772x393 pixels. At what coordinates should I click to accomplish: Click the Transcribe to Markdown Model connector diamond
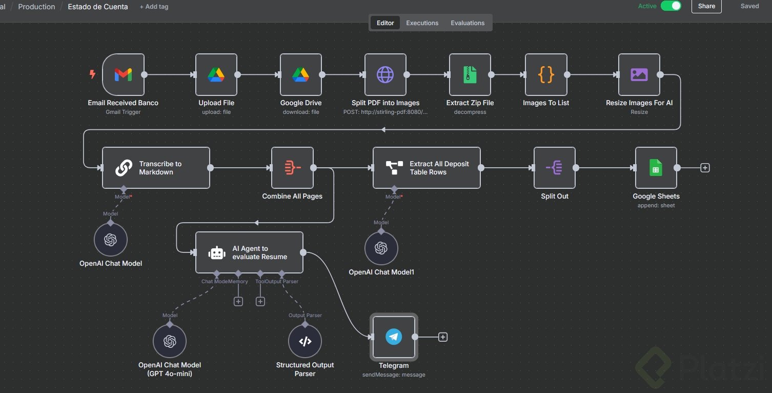tap(123, 188)
